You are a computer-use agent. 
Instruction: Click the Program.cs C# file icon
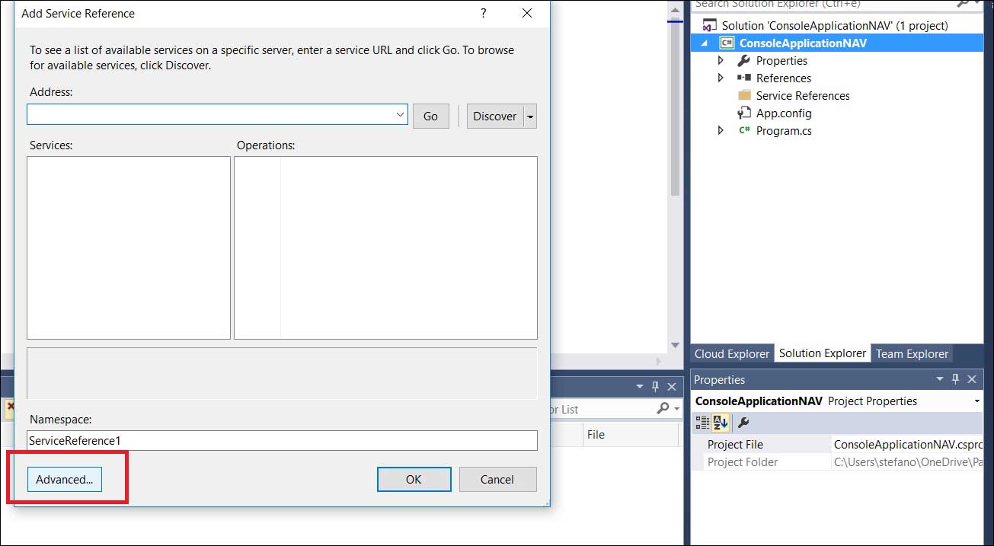744,130
